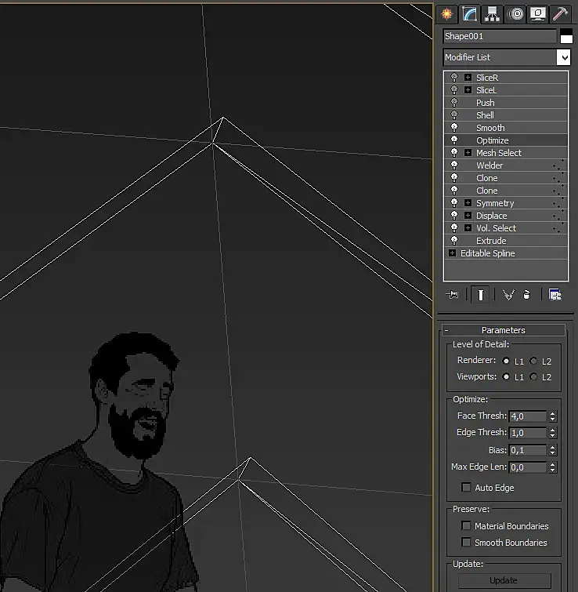Remove modifier with trash can icon
Image resolution: width=578 pixels, height=592 pixels.
click(527, 295)
